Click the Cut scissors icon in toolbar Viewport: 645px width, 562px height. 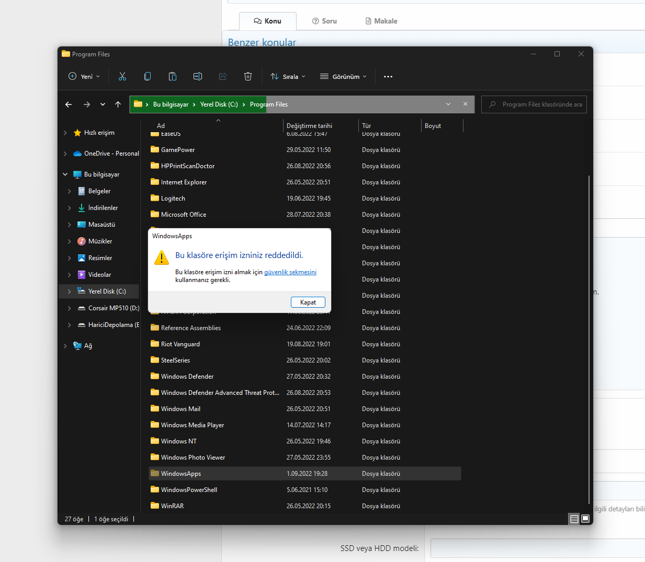pyautogui.click(x=122, y=76)
